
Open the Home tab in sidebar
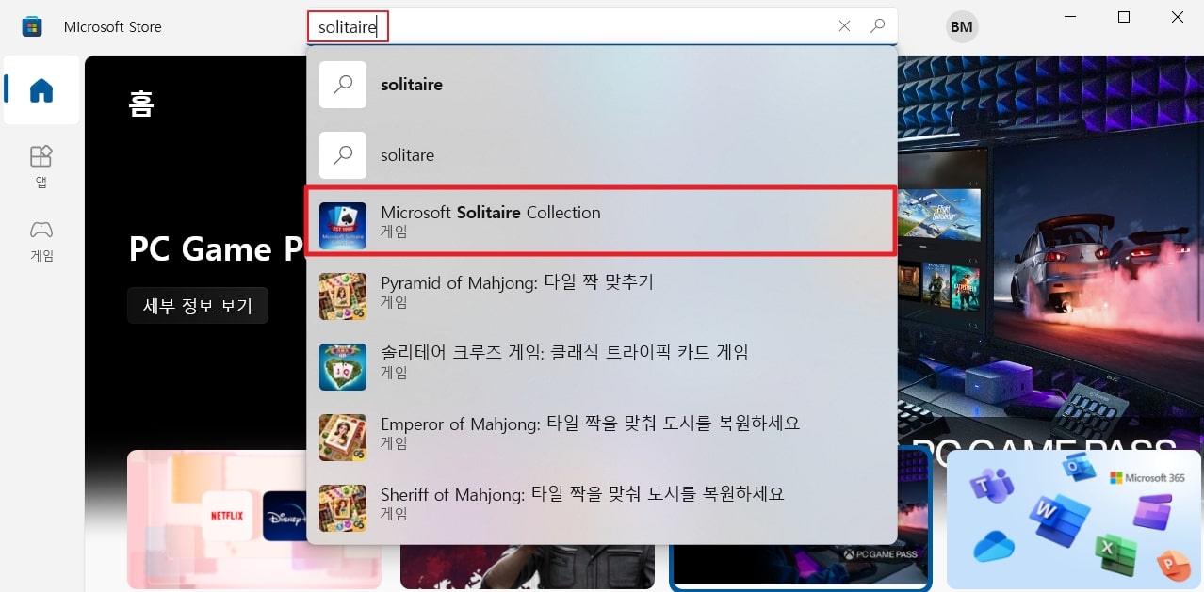pos(41,90)
